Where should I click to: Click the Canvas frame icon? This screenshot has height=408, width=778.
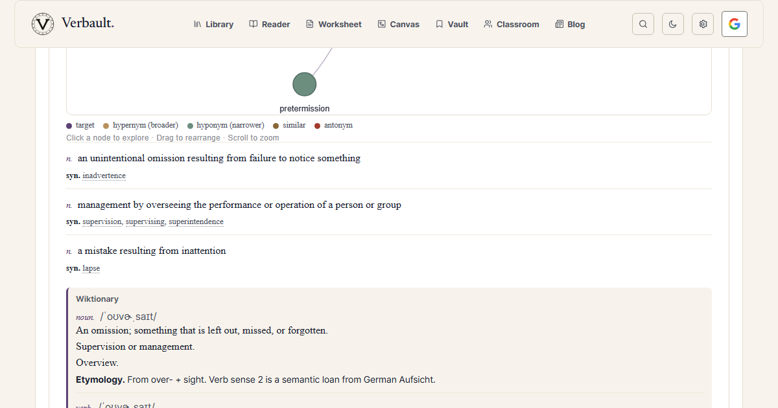click(381, 24)
